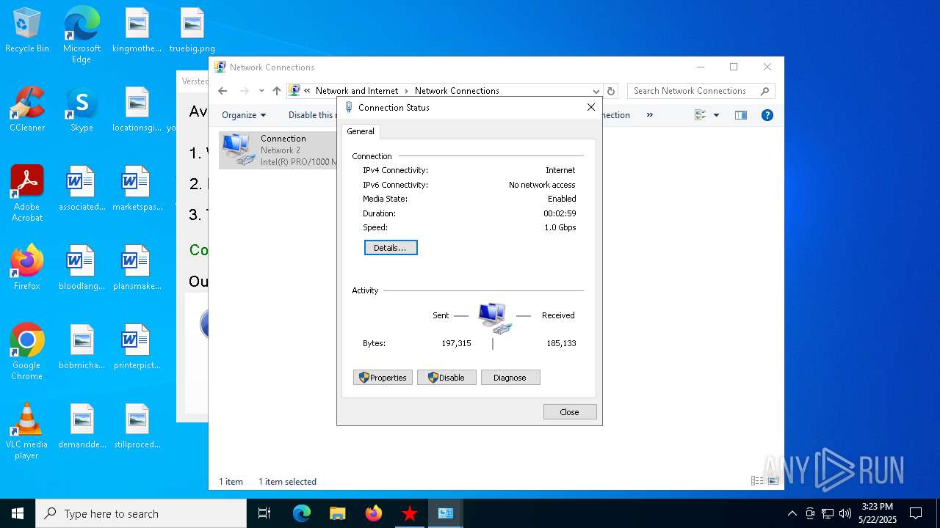Launch Firefox from the desktop shortcut
Viewport: 940px width, 528px height.
click(27, 268)
